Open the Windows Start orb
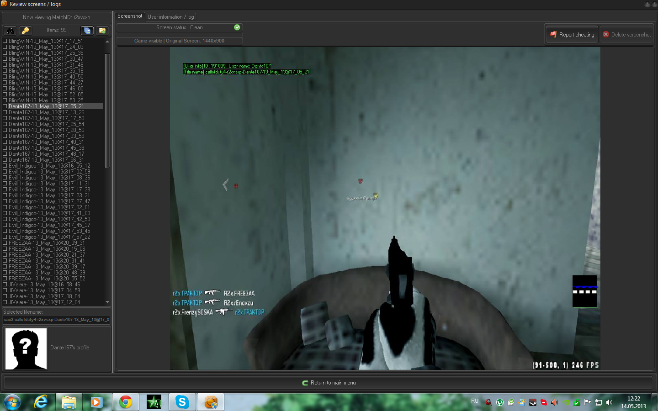Screen dimensions: 658x411 (12, 402)
